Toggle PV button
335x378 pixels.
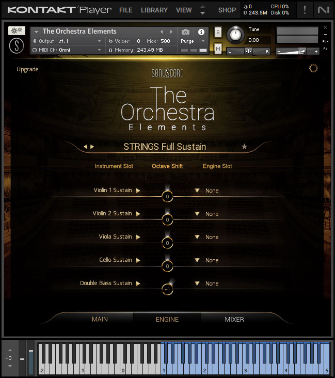(325, 49)
